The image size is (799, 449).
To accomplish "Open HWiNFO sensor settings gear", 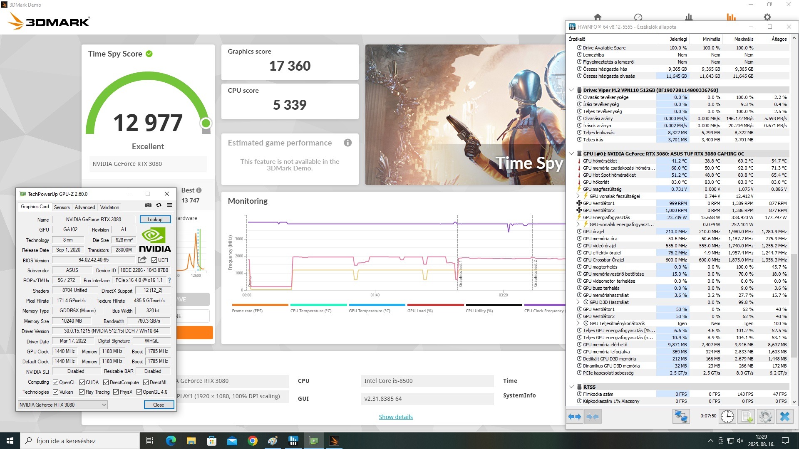I will tap(765, 416).
